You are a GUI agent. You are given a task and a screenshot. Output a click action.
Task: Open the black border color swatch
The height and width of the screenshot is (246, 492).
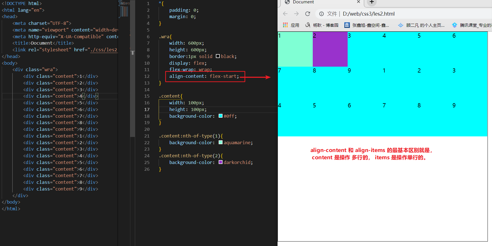pyautogui.click(x=218, y=56)
